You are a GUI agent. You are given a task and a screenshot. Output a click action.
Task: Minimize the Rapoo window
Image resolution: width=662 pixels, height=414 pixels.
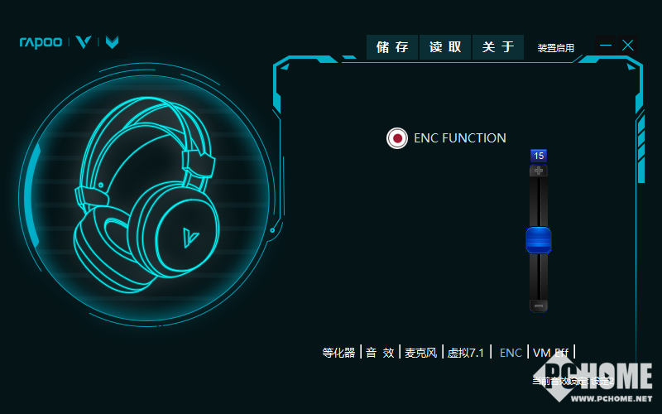607,46
